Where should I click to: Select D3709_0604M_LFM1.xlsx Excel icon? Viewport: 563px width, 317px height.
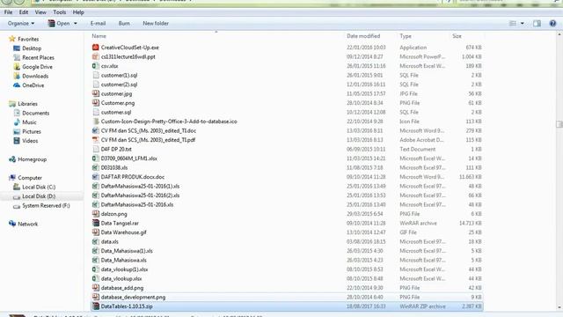(95, 158)
